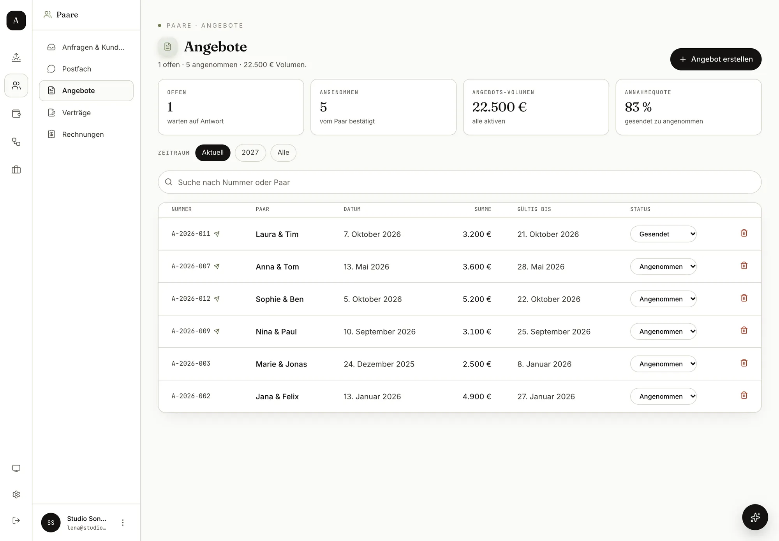Click trash icon for Marie & Jonas
The image size is (779, 541).
click(744, 363)
